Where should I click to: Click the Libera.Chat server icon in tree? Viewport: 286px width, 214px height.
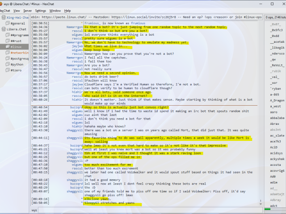click(x=3, y=29)
